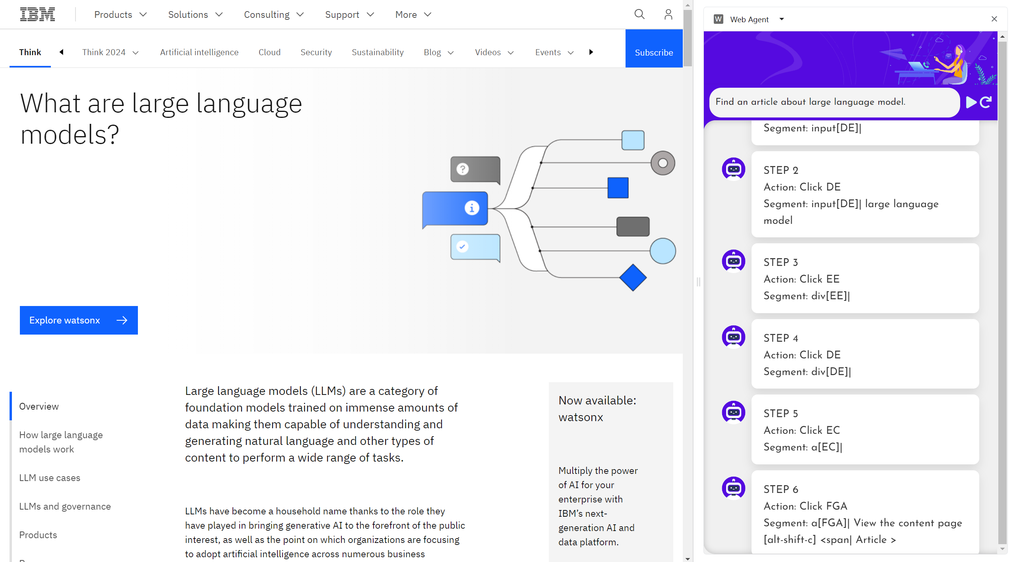Click the IBM logo
1017x562 pixels.
(37, 14)
